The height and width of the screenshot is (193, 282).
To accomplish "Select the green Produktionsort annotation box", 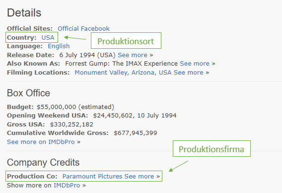I will [126, 41].
